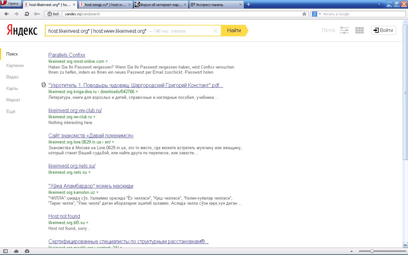Image resolution: width=408 pixels, height=255 pixels.
Task: Open the Opera main menu
Action: (x=11, y=4)
